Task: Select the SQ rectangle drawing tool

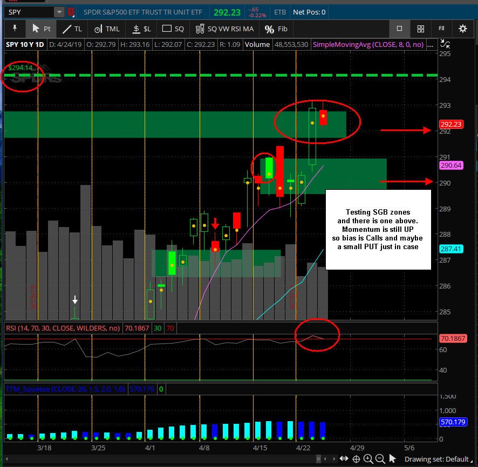Action: 173,29
